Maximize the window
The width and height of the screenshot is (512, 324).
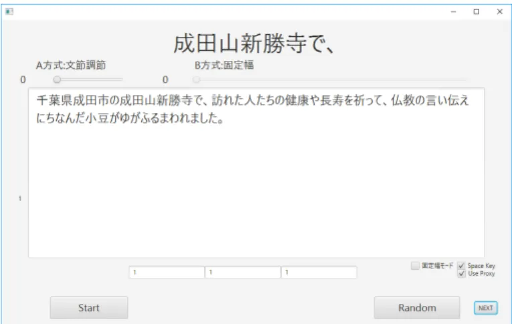pyautogui.click(x=477, y=12)
